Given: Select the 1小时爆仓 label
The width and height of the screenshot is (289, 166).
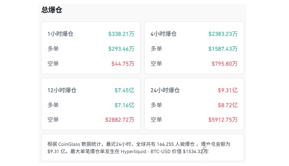Looking at the screenshot, I should (60, 34).
